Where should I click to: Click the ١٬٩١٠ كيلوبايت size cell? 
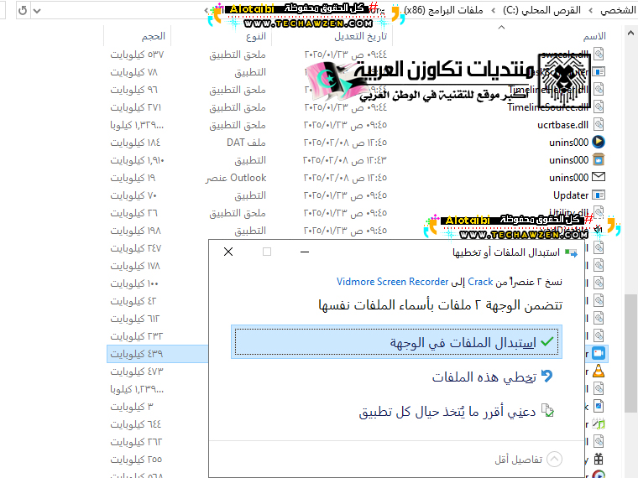point(137,160)
